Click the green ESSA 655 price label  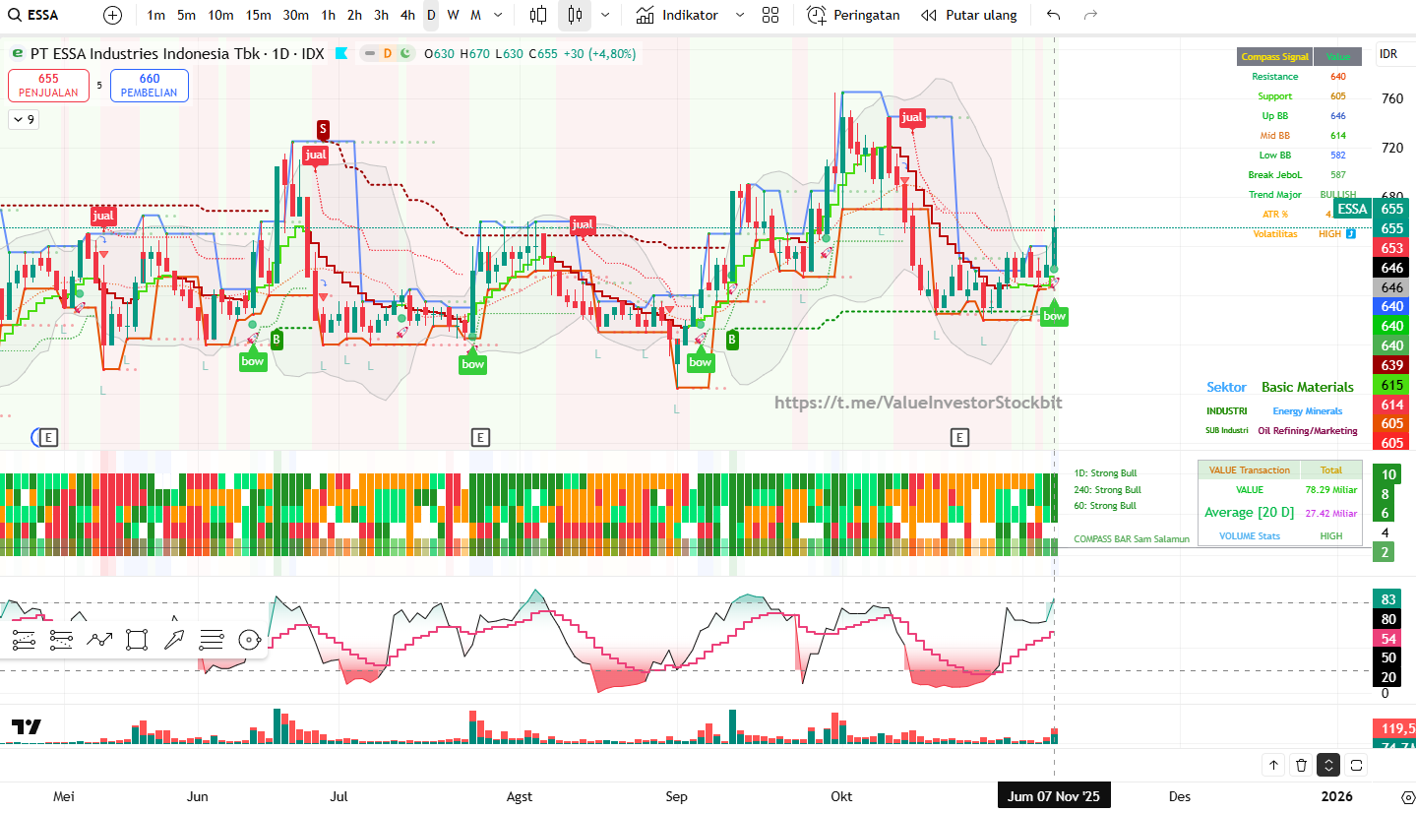[x=1371, y=209]
